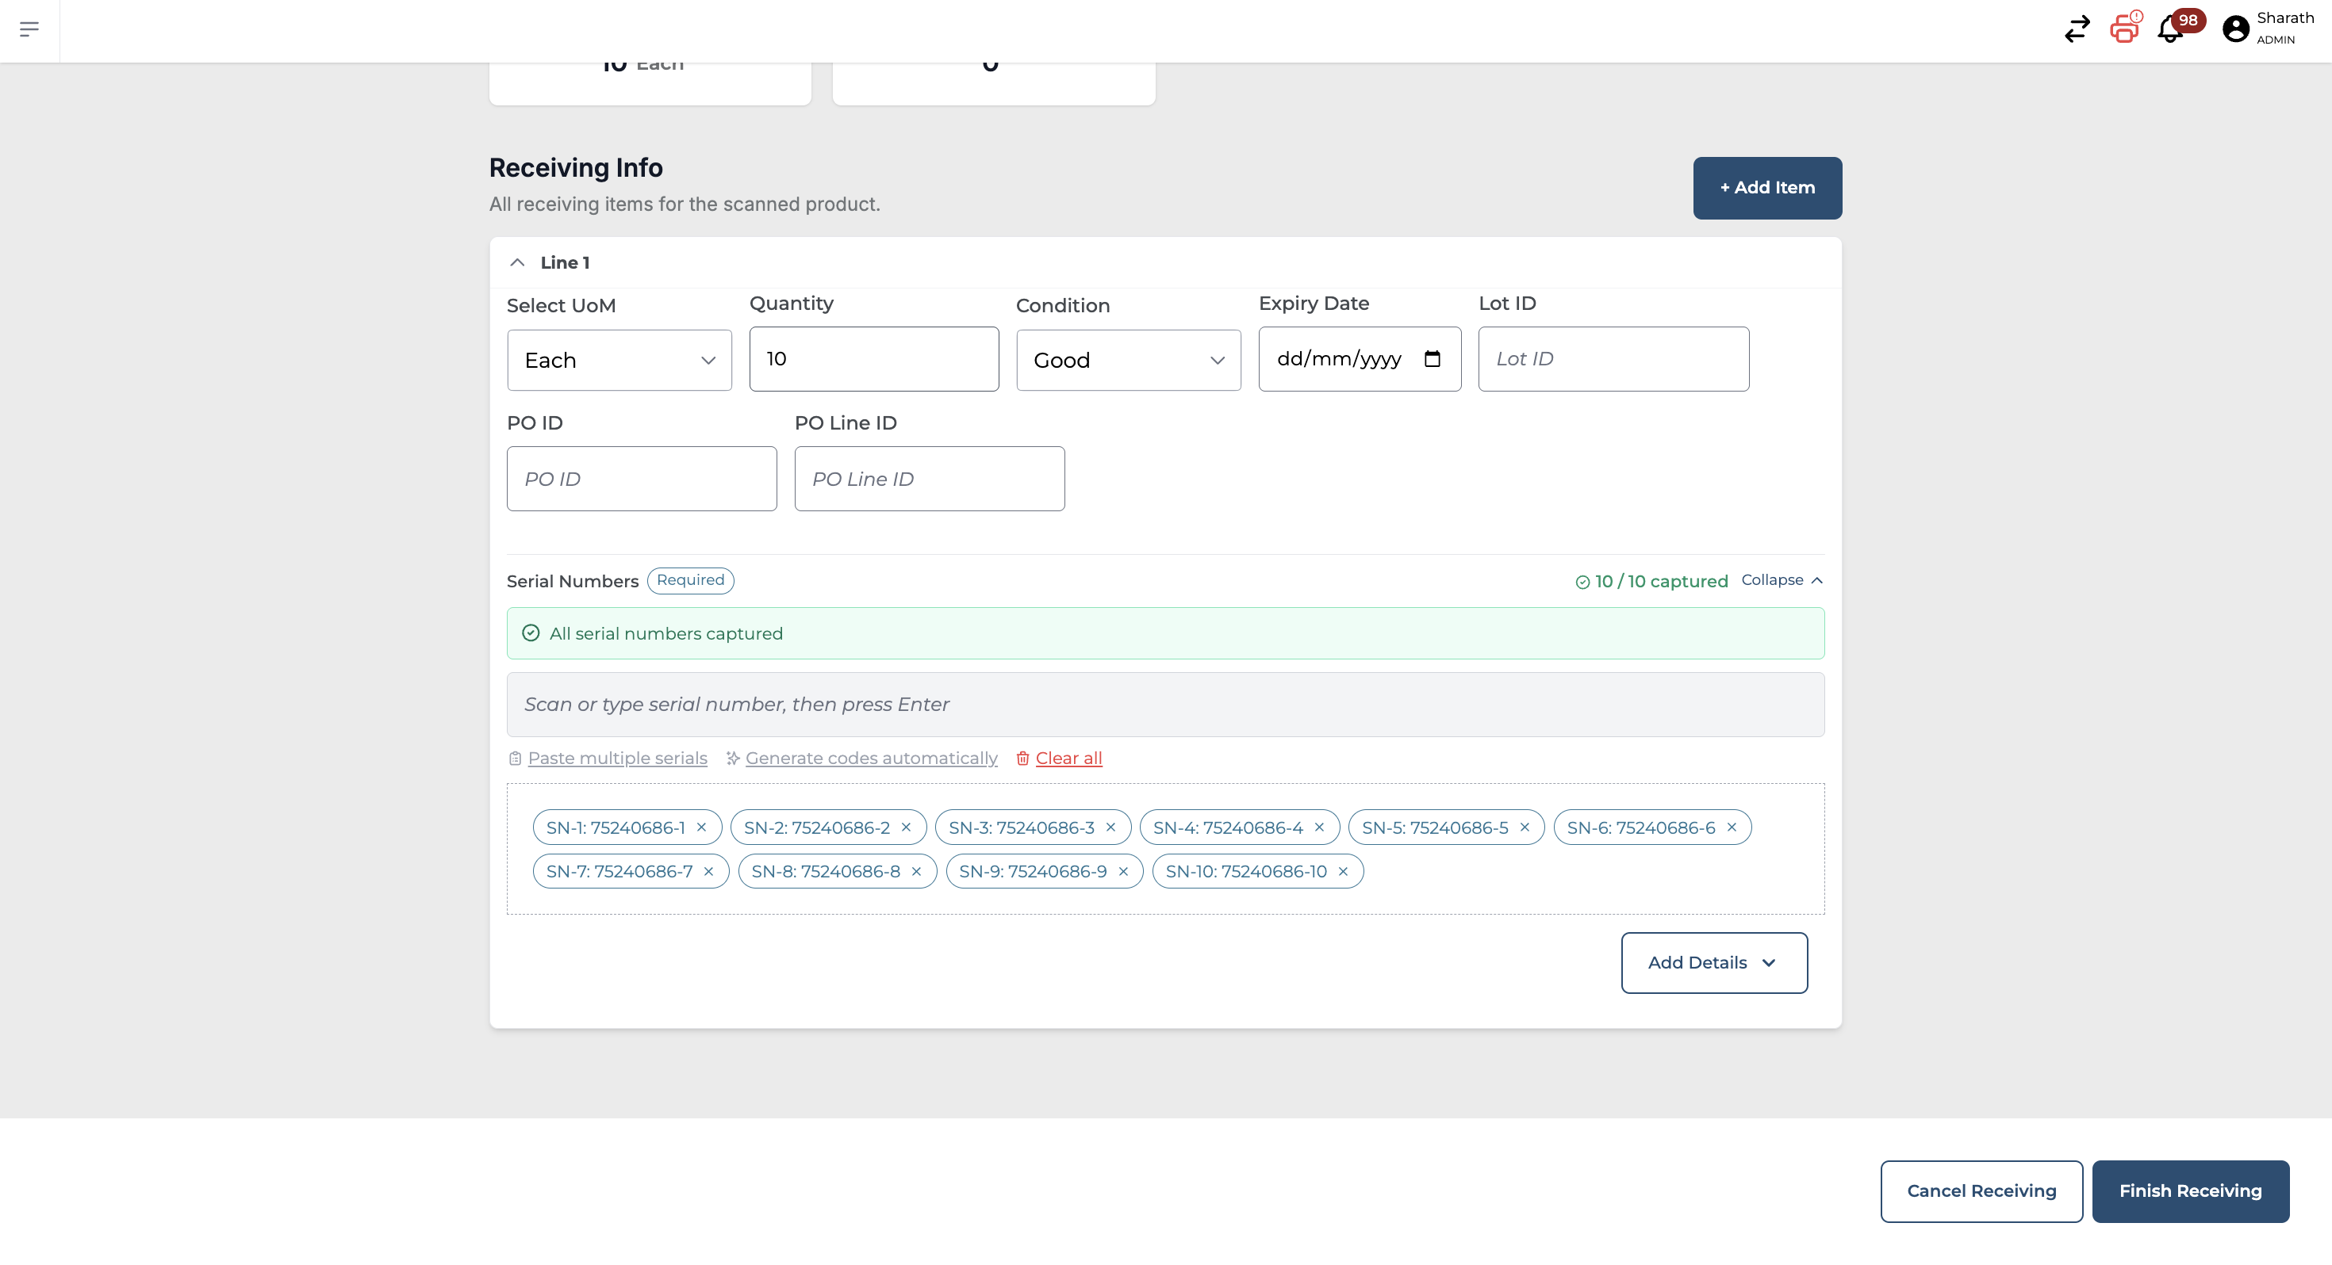Open the printer alerts icon

[x=2125, y=27]
